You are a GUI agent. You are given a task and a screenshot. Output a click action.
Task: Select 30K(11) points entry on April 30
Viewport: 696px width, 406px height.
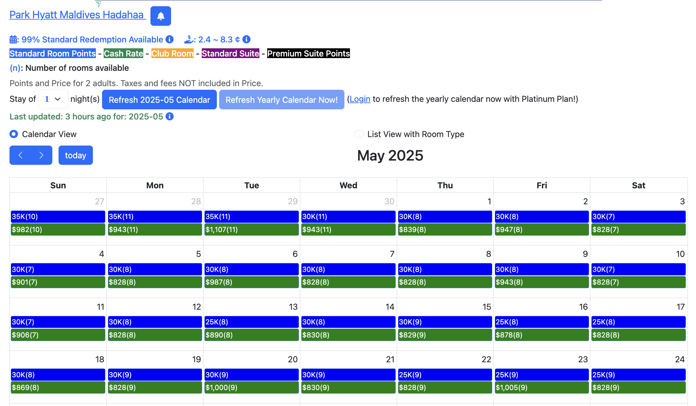click(348, 217)
